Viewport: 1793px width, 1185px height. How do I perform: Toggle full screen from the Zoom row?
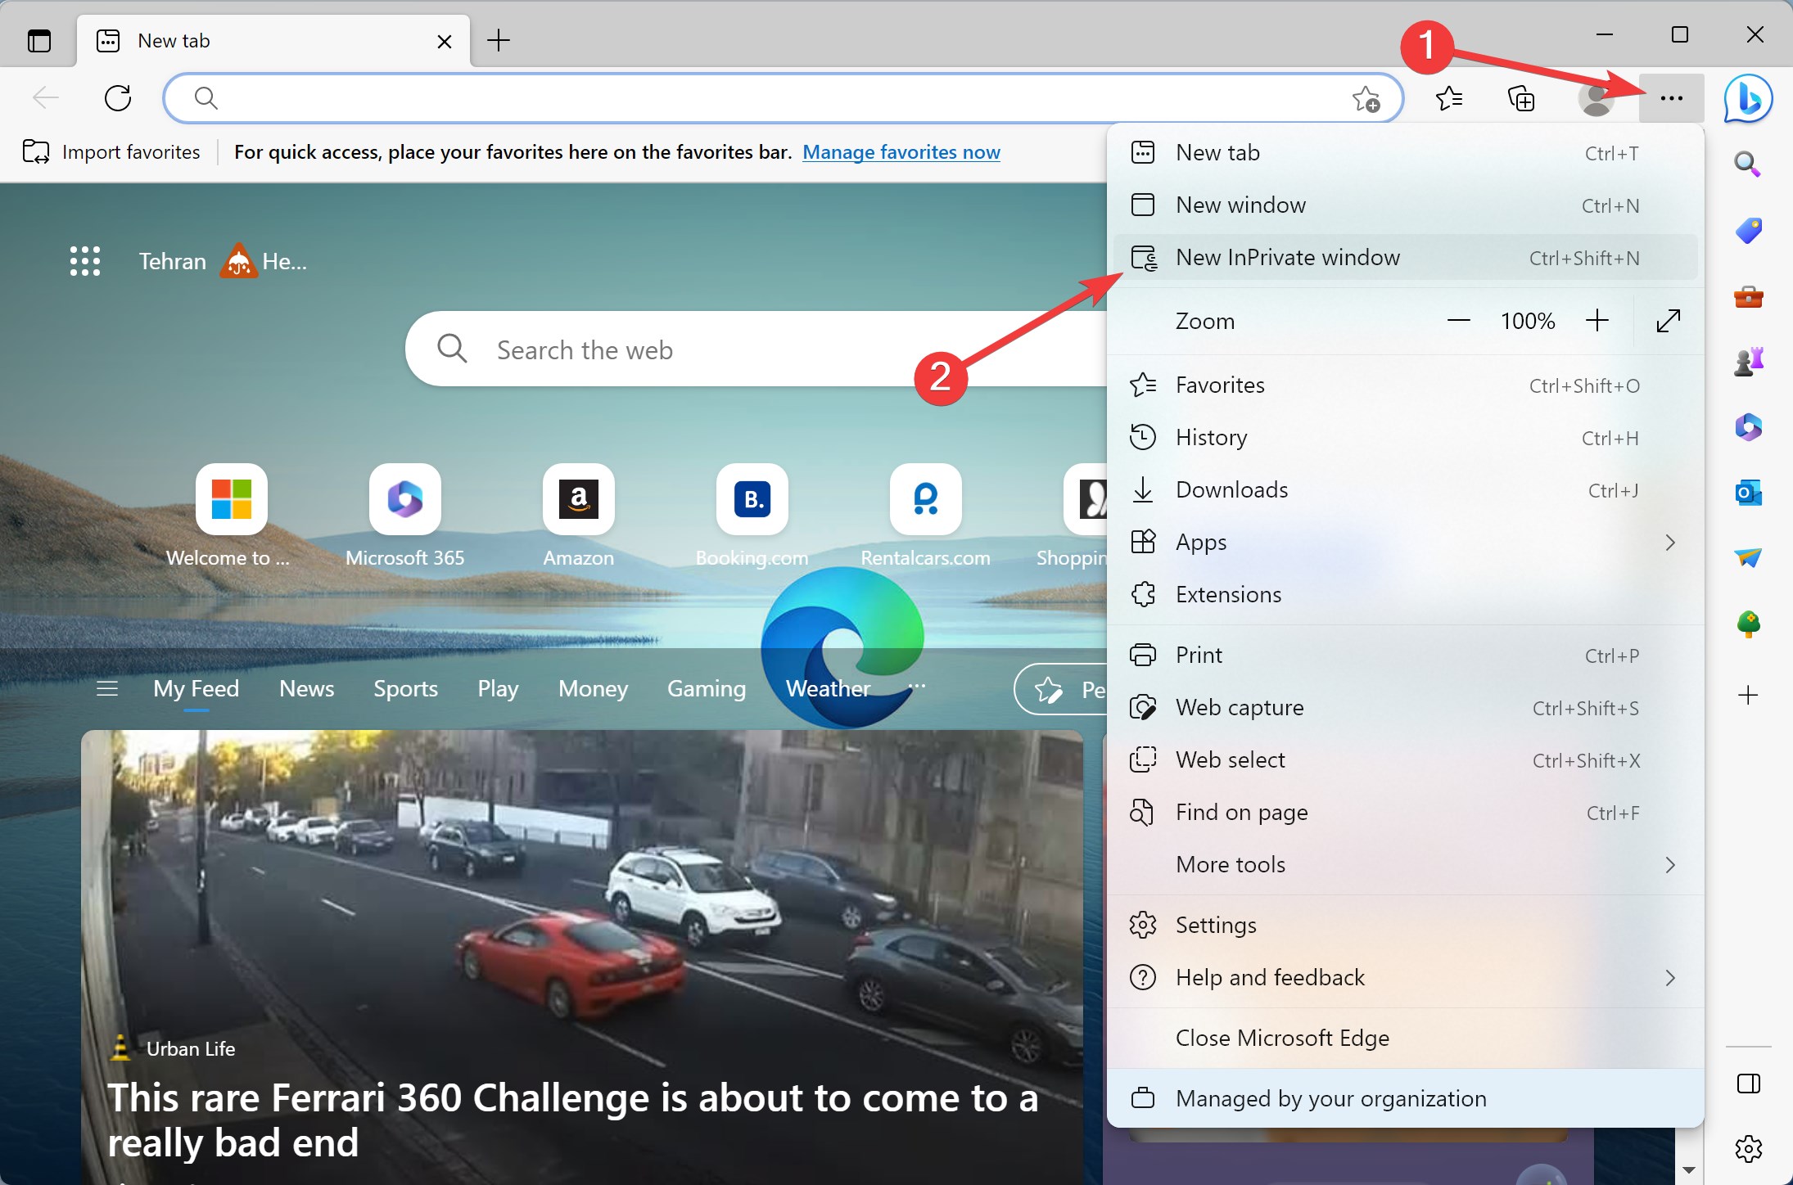[x=1668, y=321]
